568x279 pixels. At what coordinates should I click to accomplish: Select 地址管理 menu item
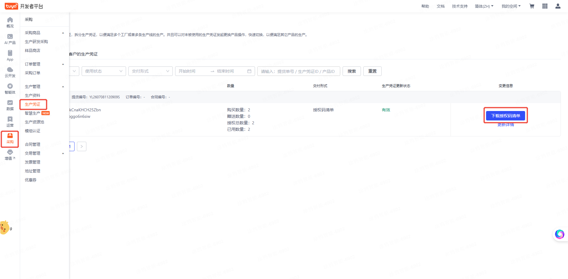pos(33,171)
